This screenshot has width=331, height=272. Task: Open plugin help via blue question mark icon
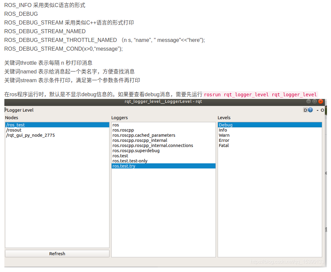(310, 110)
